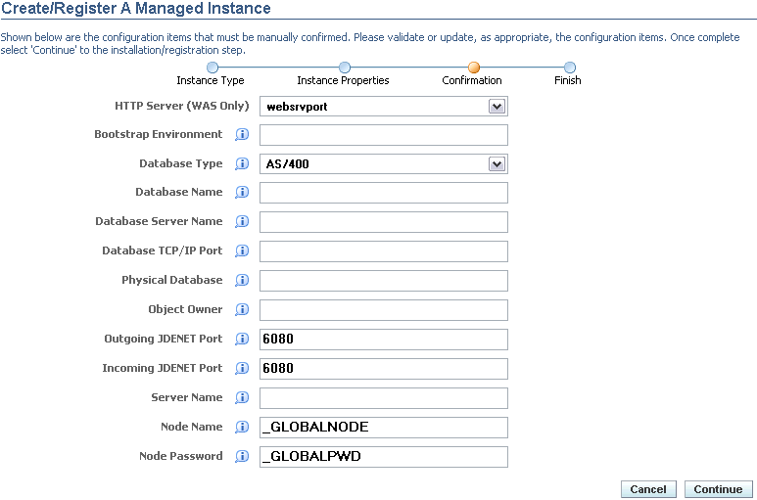Show help for Outgoing JDENET Port
This screenshot has width=757, height=500.
click(242, 340)
